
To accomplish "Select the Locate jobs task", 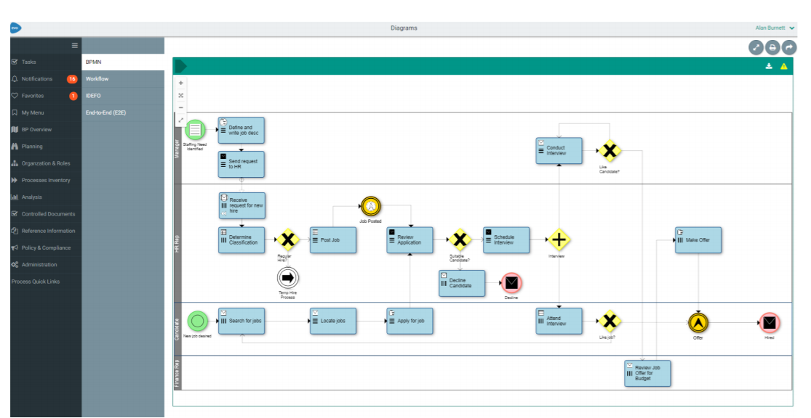I will (x=333, y=321).
